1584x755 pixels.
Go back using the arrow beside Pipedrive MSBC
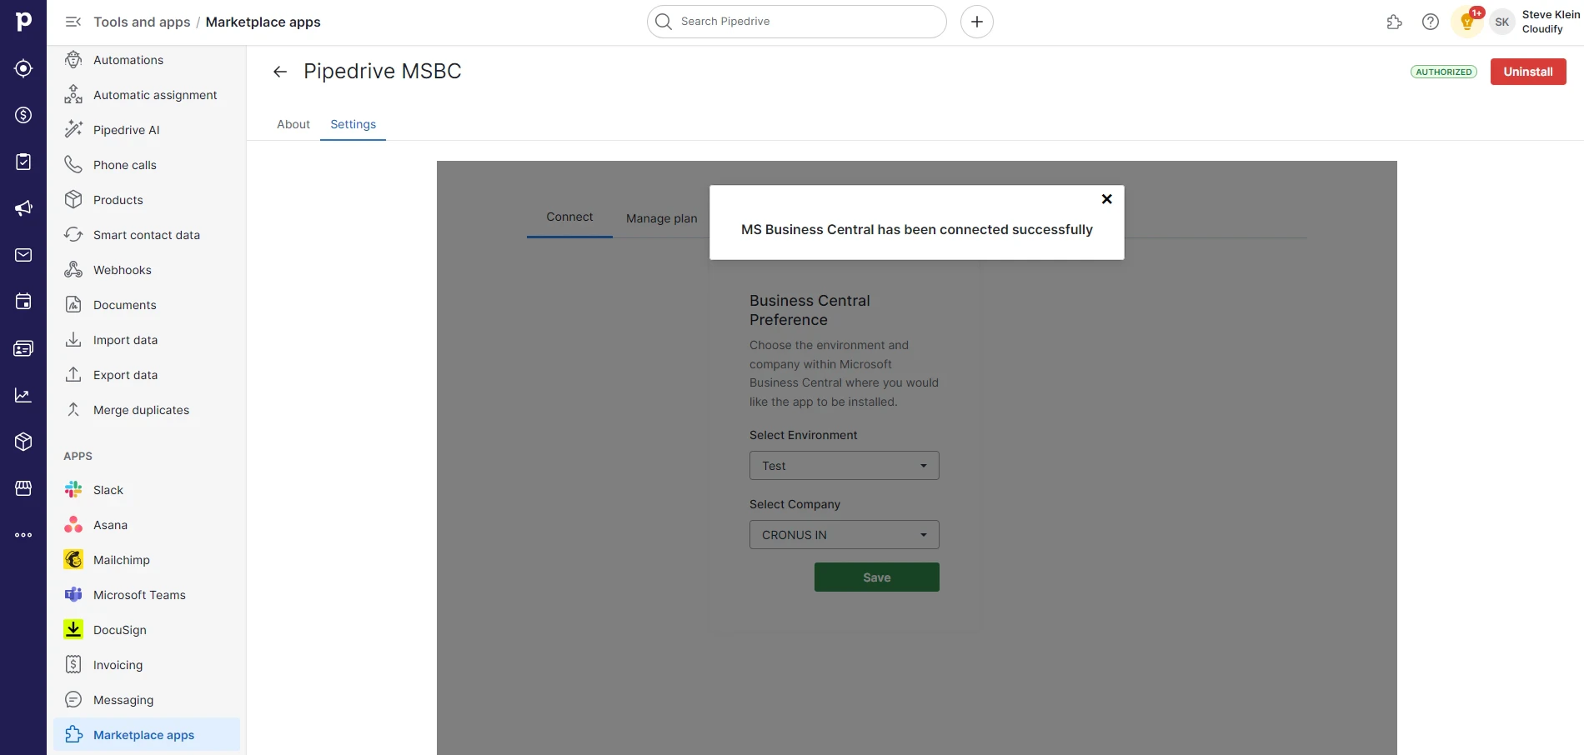[x=280, y=72]
